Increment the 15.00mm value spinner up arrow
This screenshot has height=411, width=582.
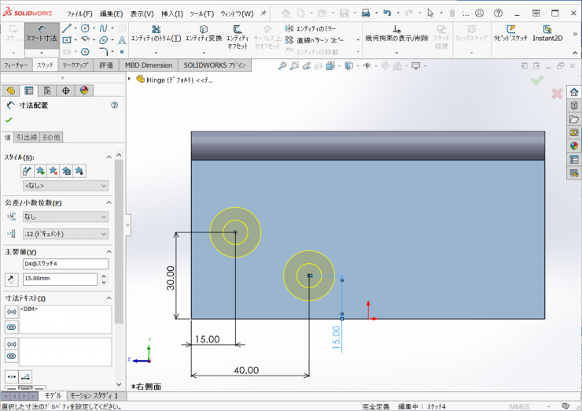tap(102, 276)
